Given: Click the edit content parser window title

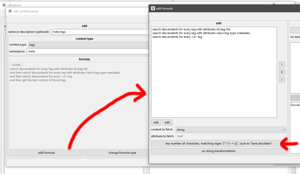Looking at the screenshot, I should coord(26,11).
